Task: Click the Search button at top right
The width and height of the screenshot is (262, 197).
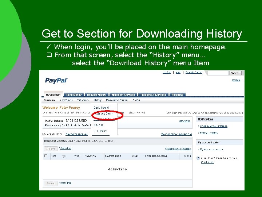Action: pos(235,73)
